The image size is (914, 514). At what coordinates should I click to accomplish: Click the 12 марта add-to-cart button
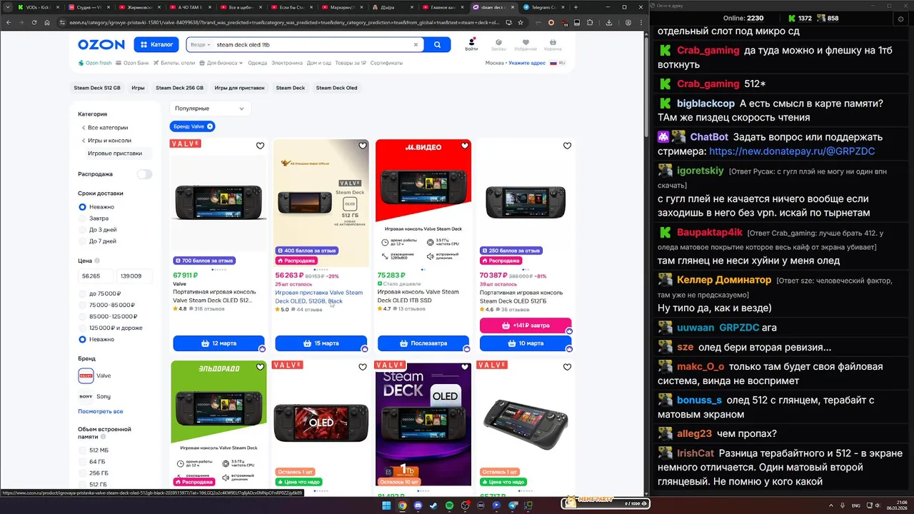coord(219,343)
